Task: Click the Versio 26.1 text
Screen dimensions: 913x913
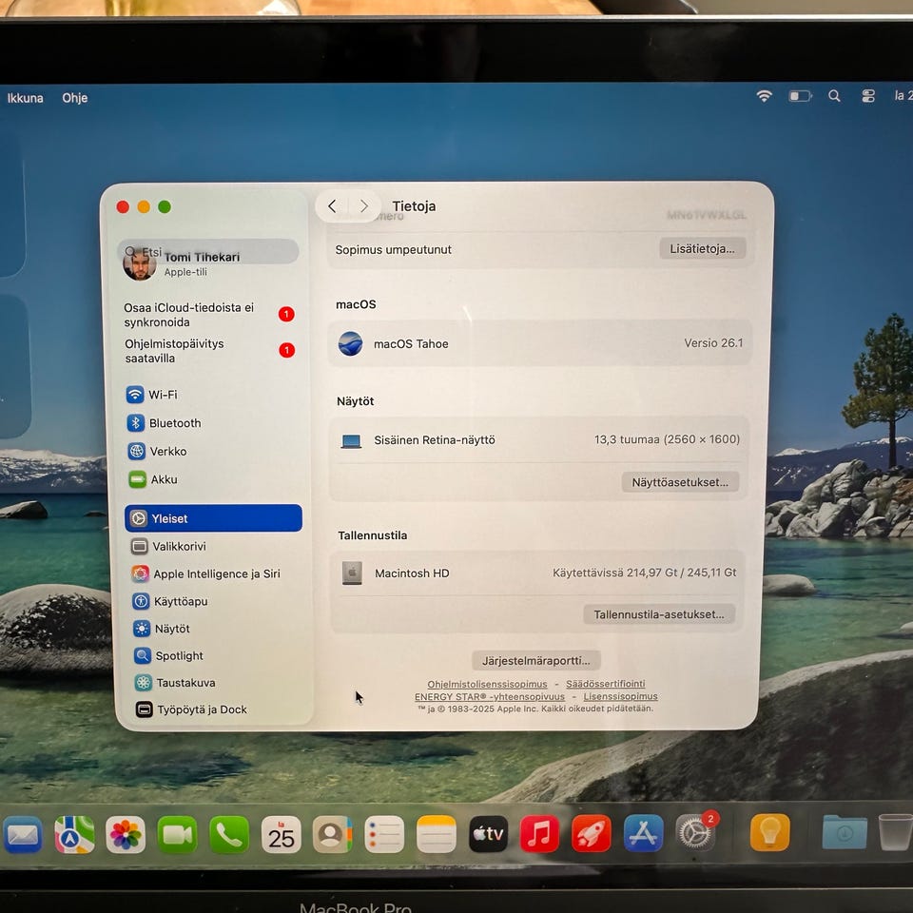Action: coord(713,343)
